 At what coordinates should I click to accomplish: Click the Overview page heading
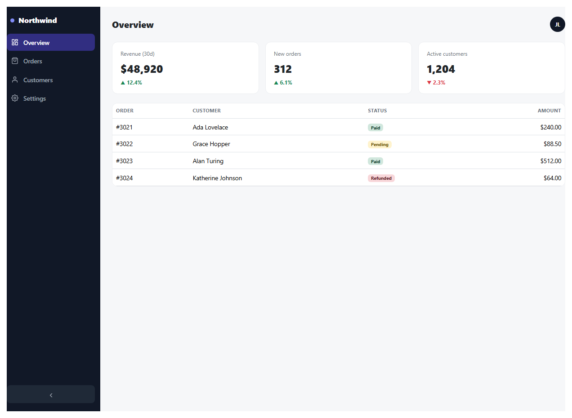pyautogui.click(x=133, y=25)
